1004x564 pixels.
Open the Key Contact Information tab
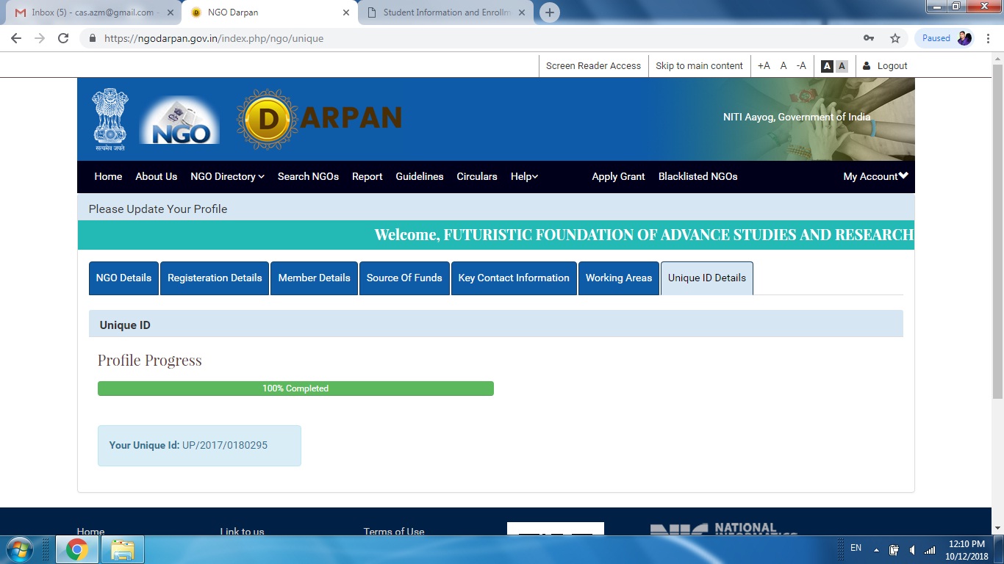coord(514,278)
